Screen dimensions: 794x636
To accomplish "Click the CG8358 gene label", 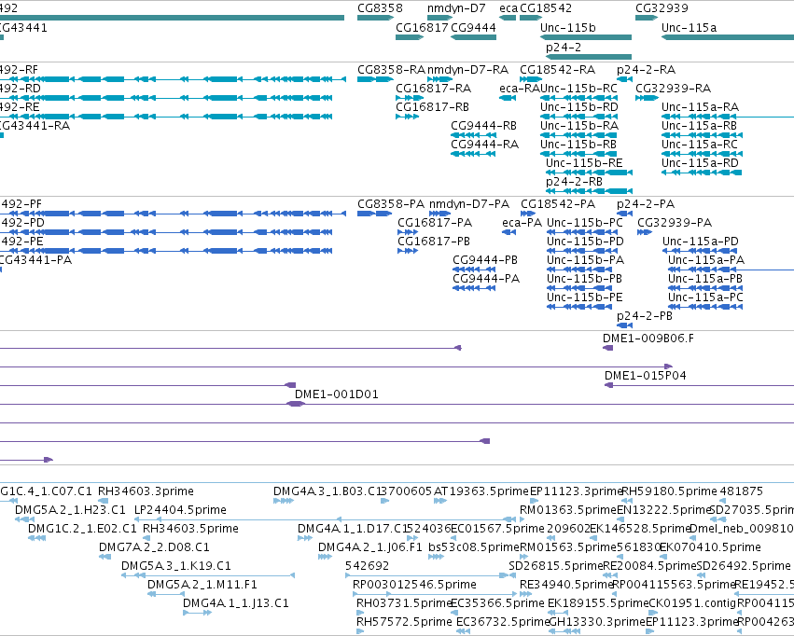I will pos(380,8).
